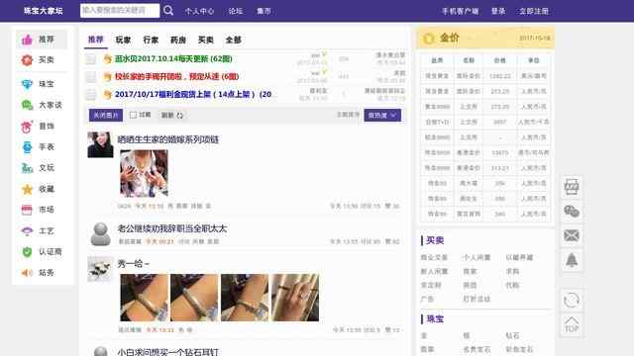Switch to the 推荐 tab above posts
634x356 pixels.
[96, 40]
